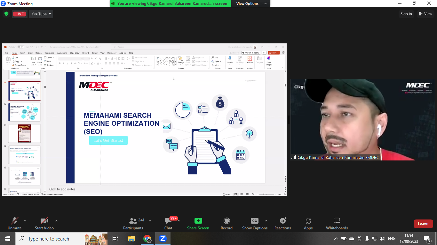
Task: Leave the meeting
Action: pyautogui.click(x=423, y=224)
